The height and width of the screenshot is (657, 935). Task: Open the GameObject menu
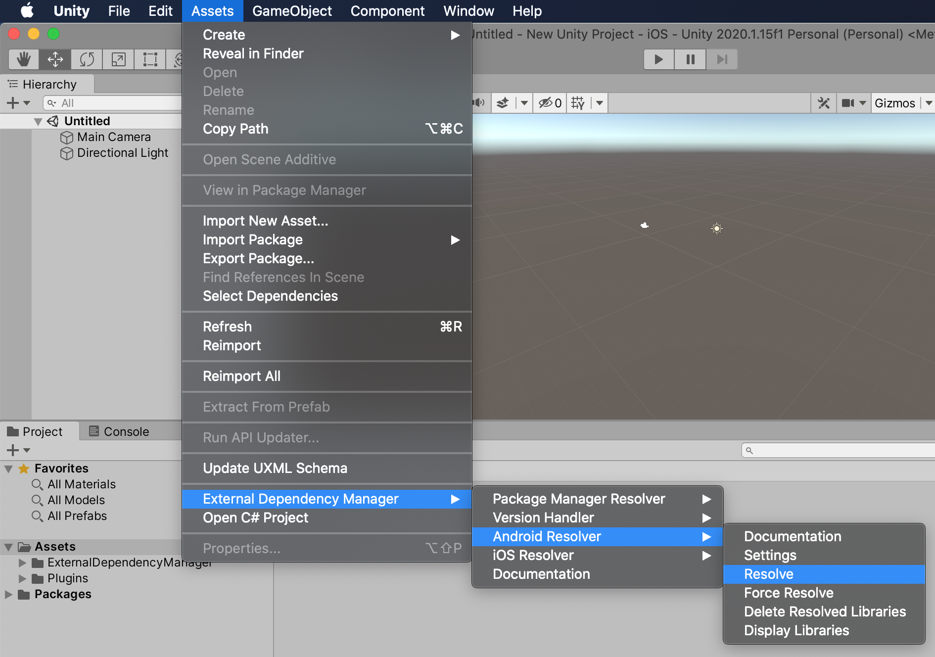[x=292, y=11]
